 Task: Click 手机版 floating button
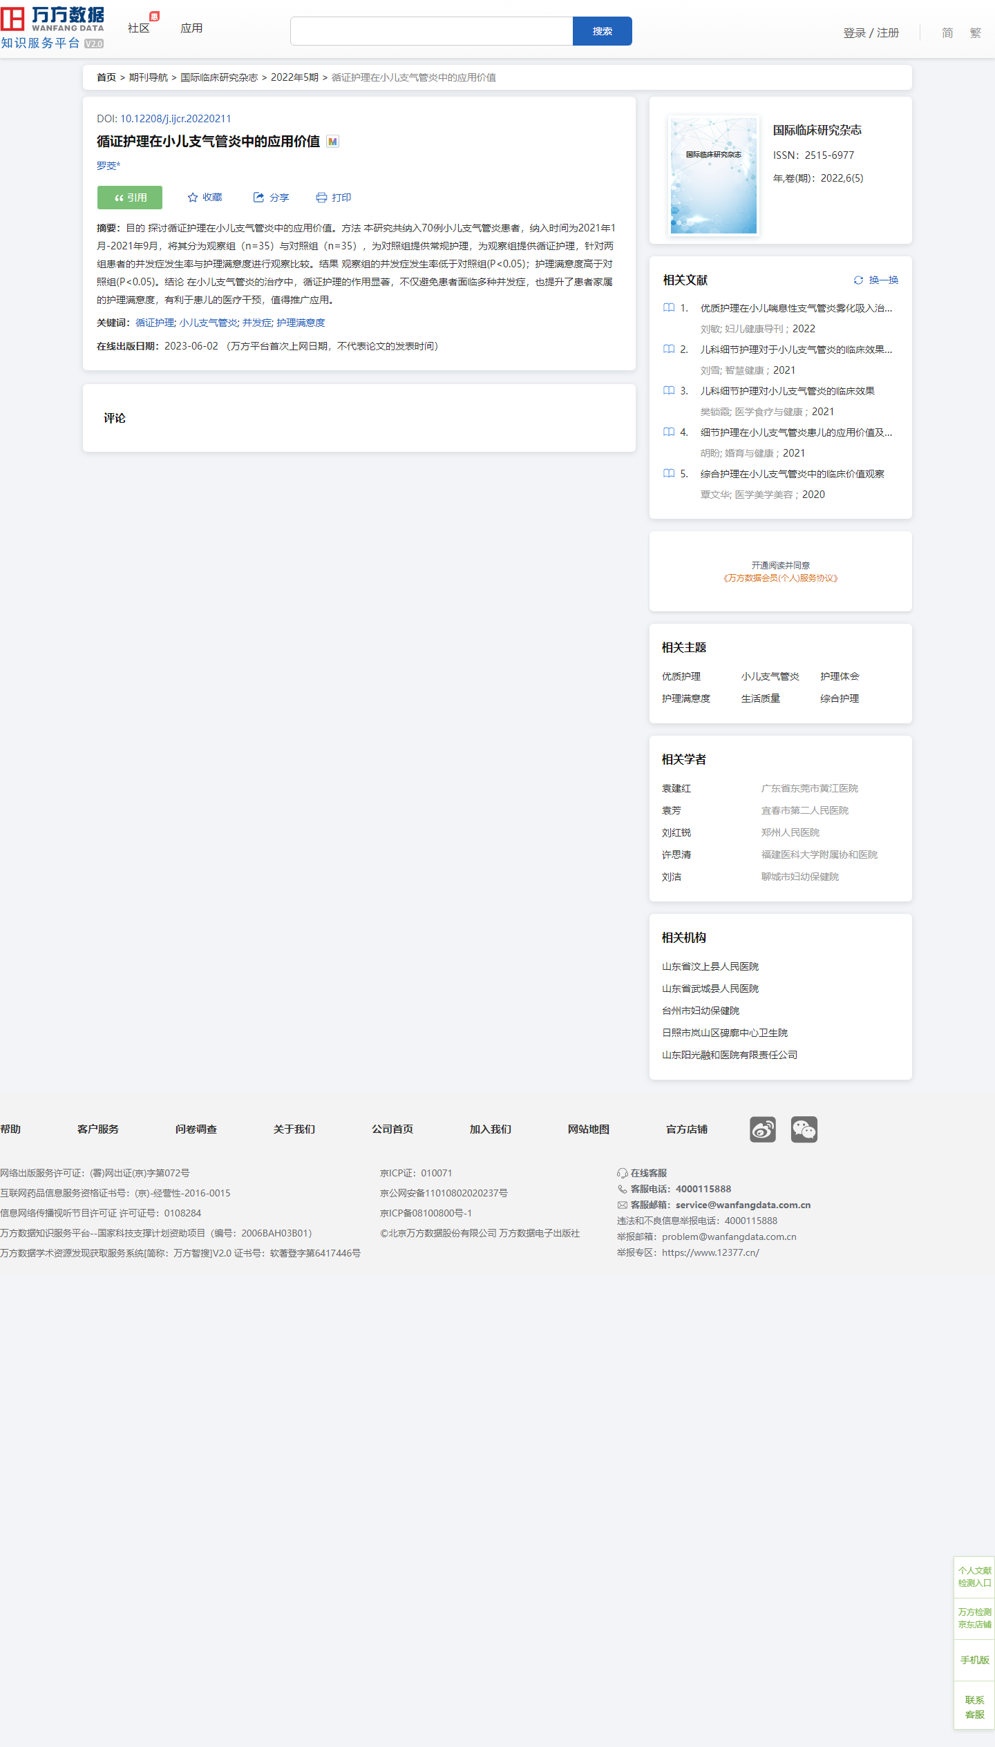[x=974, y=1659]
